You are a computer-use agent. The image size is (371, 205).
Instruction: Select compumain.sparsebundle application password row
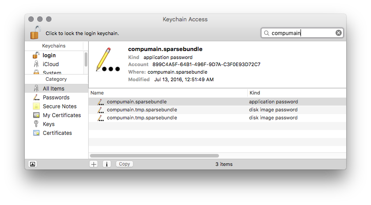[217, 102]
